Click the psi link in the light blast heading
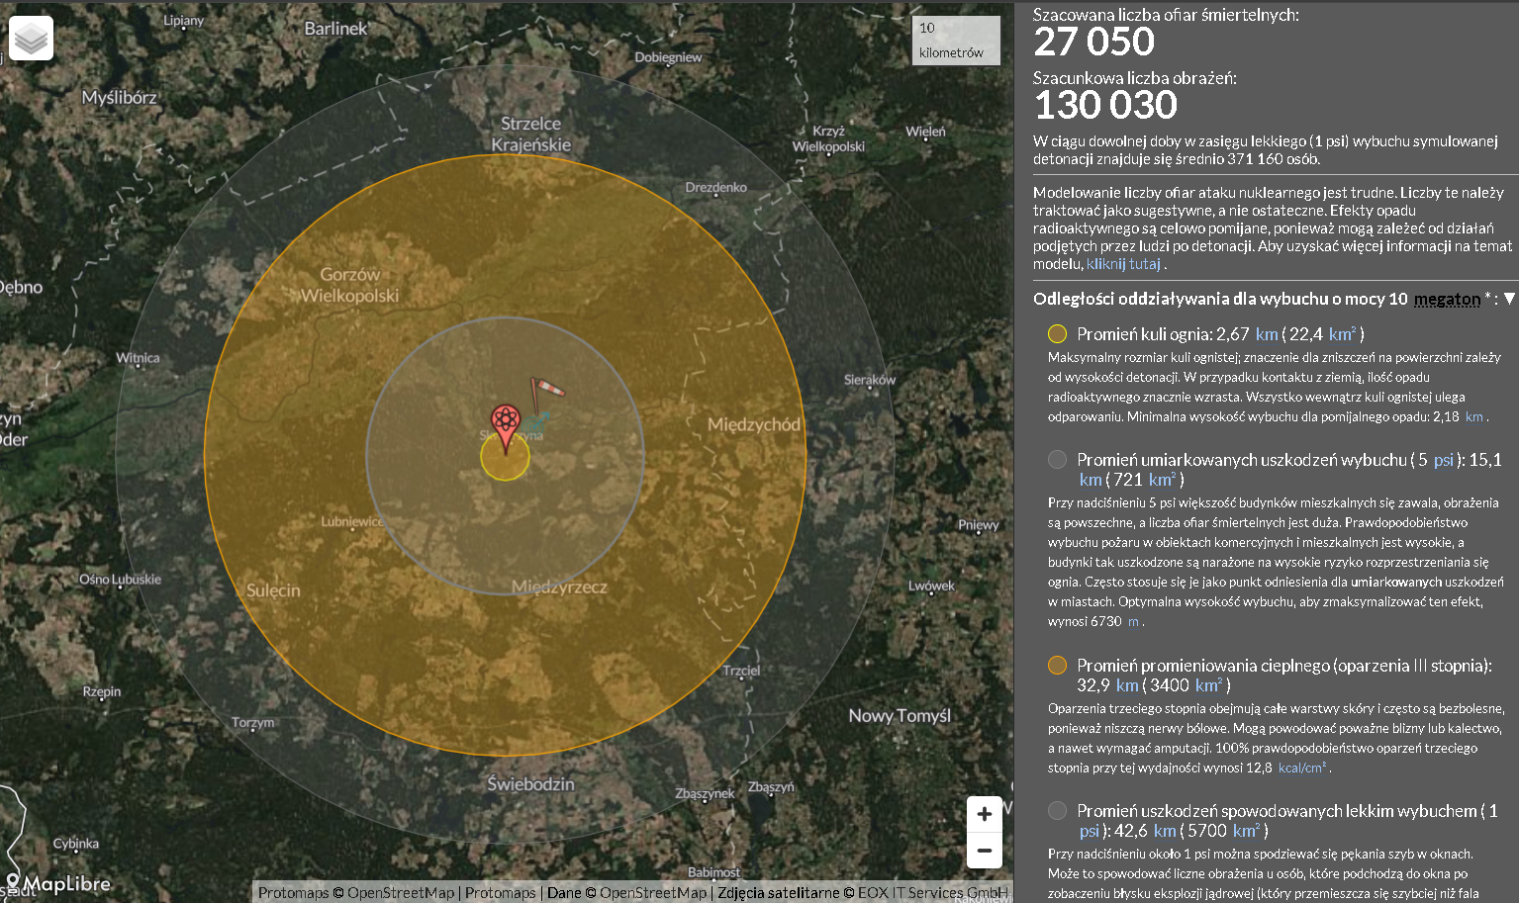The width and height of the screenshot is (1519, 903). 1089,831
